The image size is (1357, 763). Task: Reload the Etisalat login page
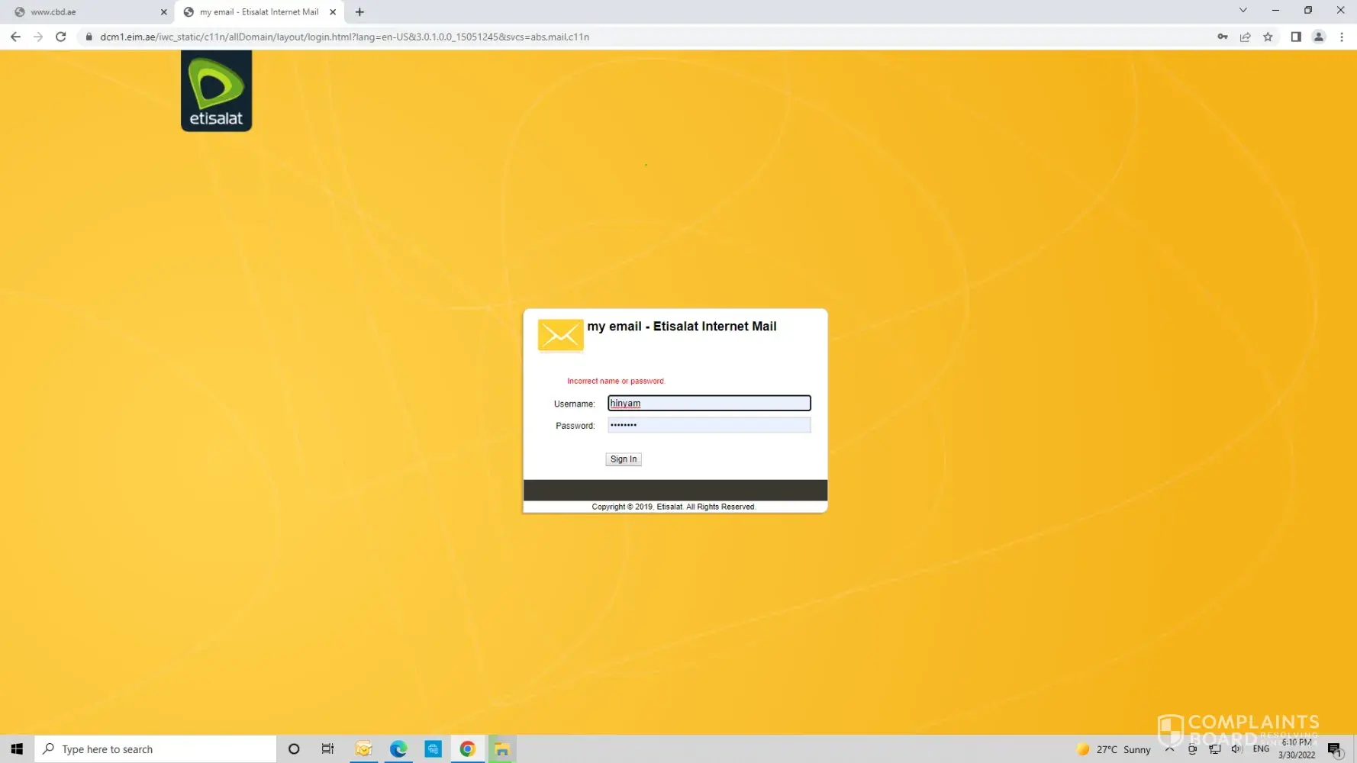point(61,37)
